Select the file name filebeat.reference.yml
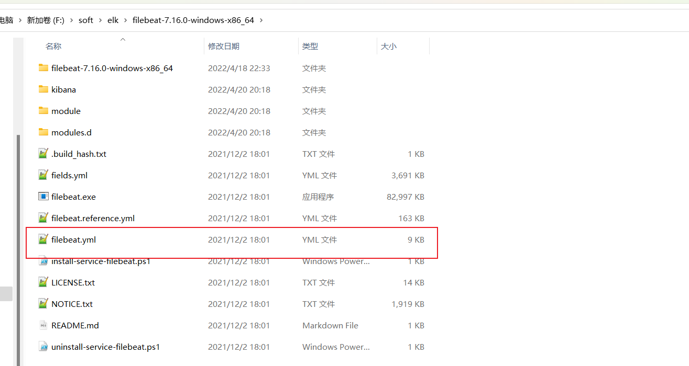This screenshot has width=689, height=366. 93,218
